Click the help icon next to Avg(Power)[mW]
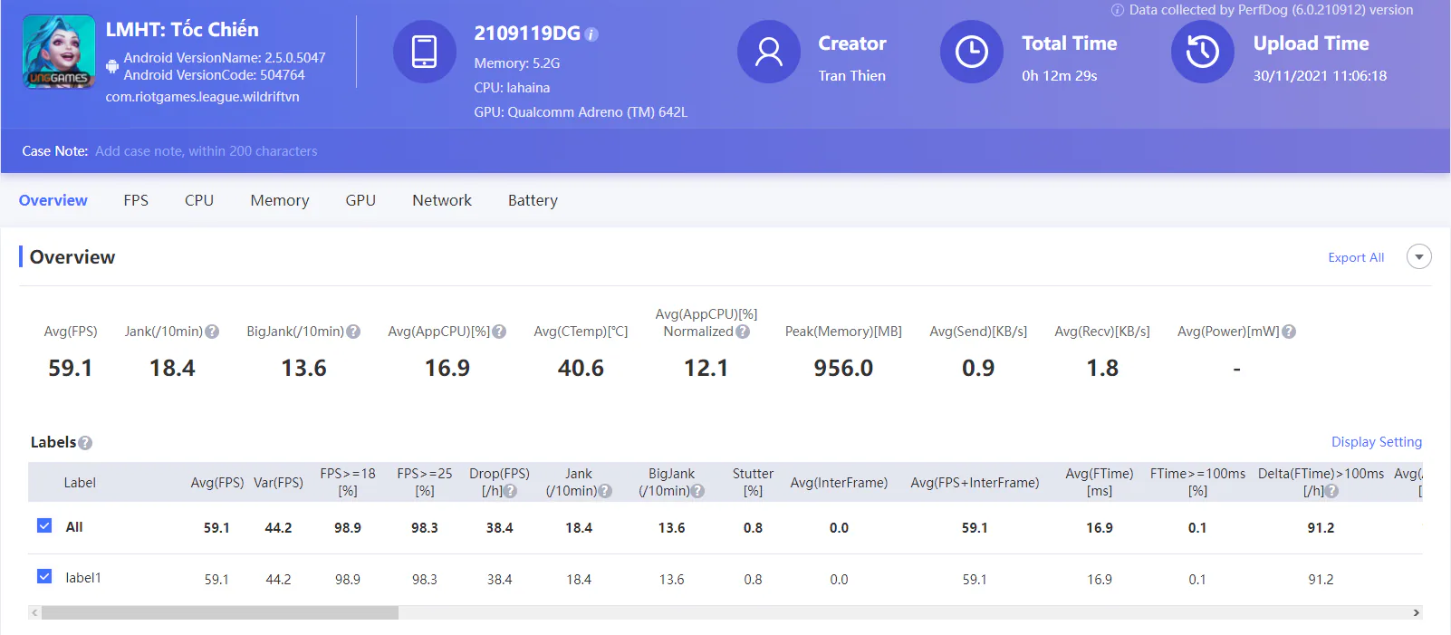Screen dimensions: 1451x635 click(x=1289, y=332)
